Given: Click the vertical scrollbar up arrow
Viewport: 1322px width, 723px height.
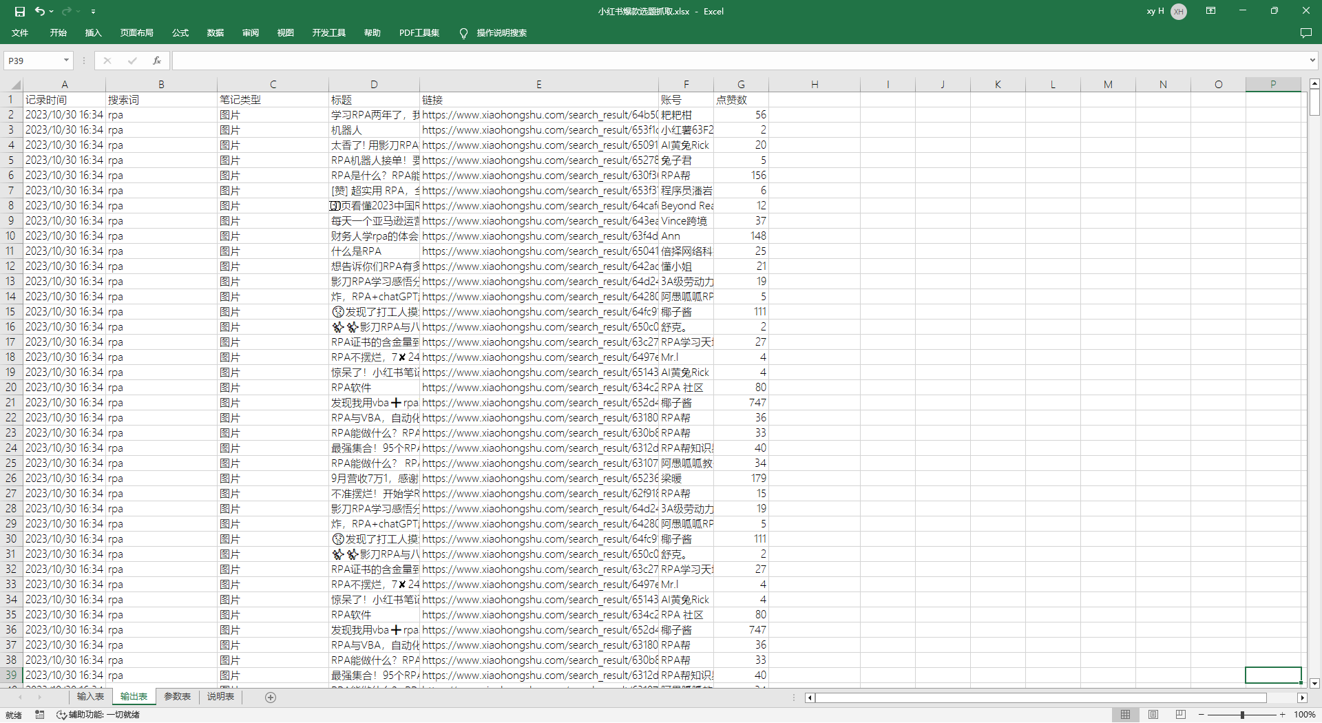Looking at the screenshot, I should pos(1314,84).
